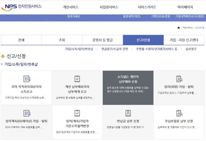Click the 반납금 납부 신청 person icon
This screenshot has height=141, width=206.
[128, 113]
